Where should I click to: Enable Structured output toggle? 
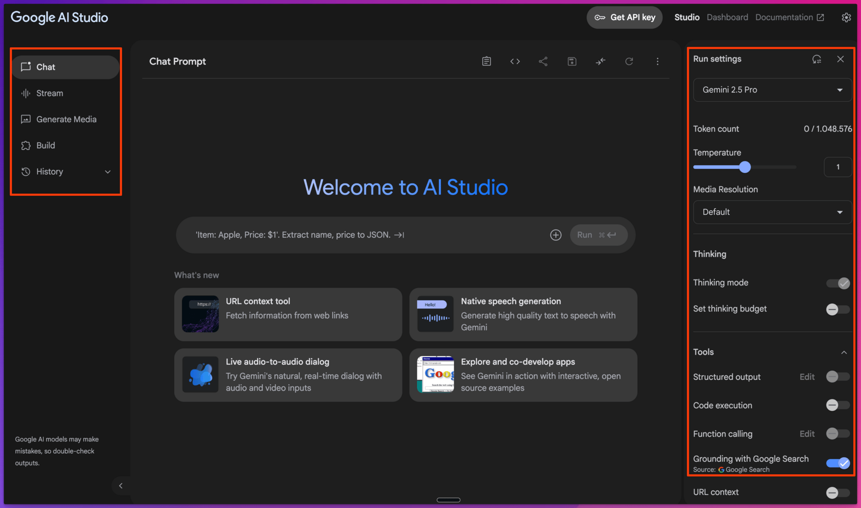point(838,377)
